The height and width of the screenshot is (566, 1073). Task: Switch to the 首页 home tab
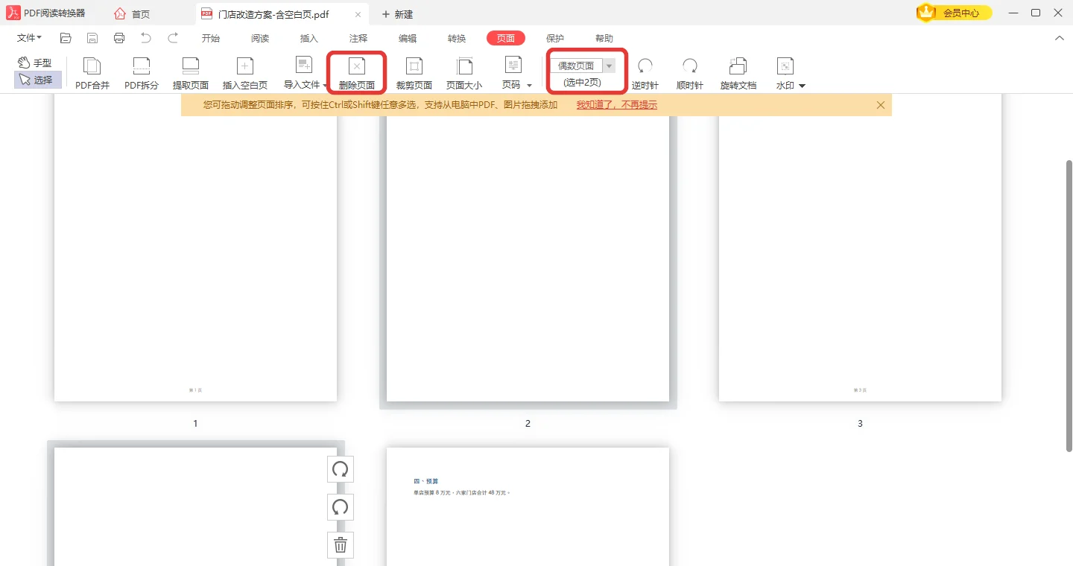(x=133, y=14)
